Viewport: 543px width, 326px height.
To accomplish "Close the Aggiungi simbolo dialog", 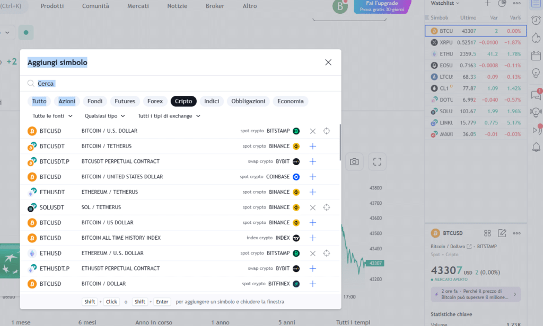I will coord(328,62).
